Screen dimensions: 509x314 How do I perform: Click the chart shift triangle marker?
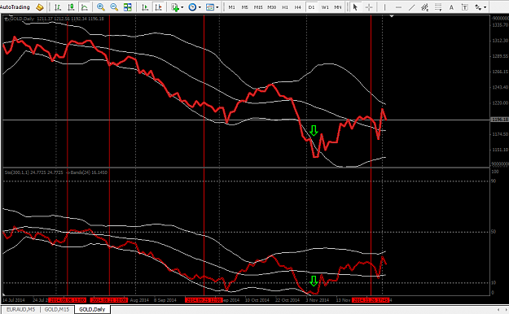(392, 16)
